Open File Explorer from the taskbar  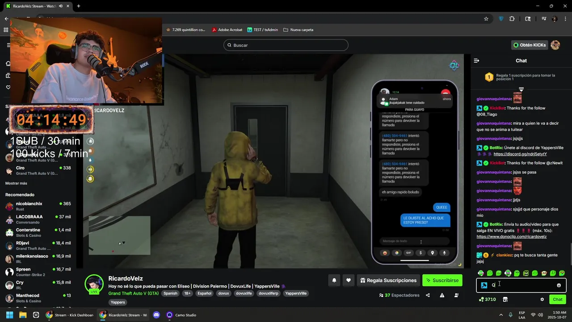23,315
